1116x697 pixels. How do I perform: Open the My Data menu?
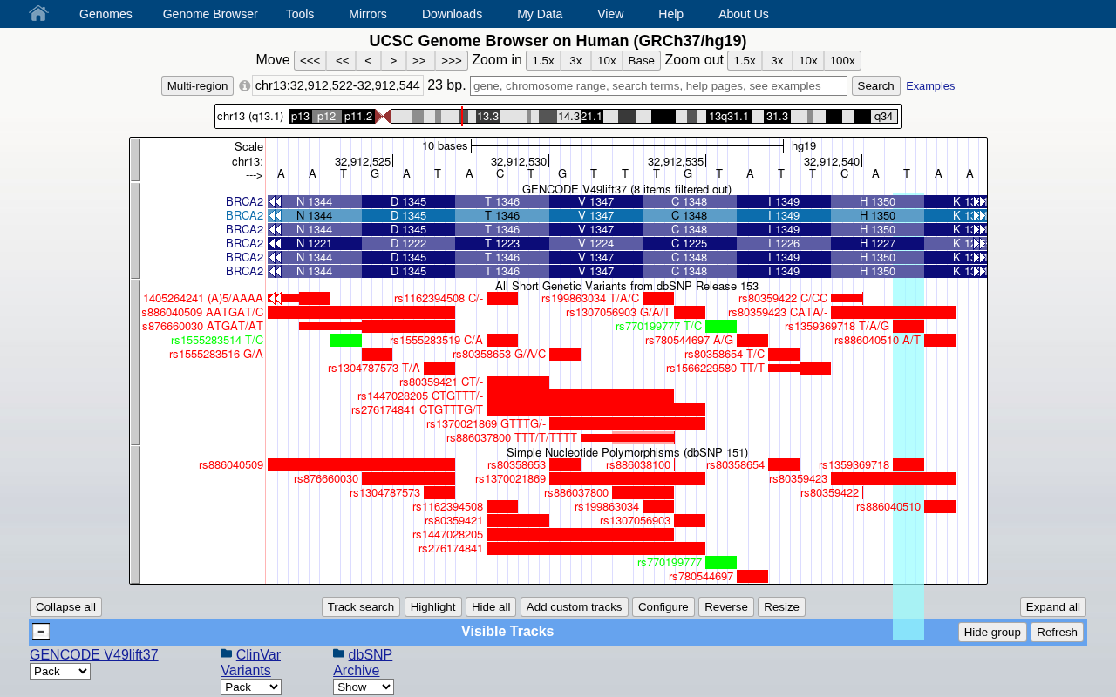540,14
